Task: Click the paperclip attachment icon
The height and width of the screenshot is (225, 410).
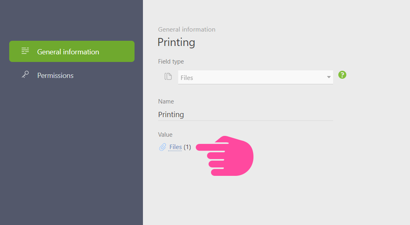Action: tap(163, 147)
